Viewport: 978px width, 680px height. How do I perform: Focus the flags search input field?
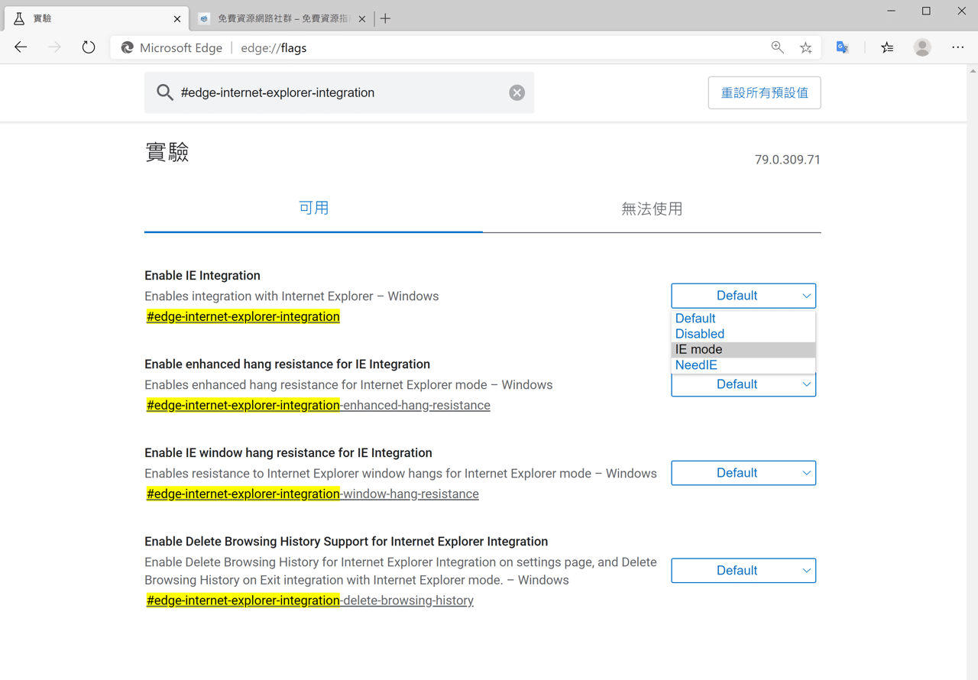pyautogui.click(x=340, y=92)
